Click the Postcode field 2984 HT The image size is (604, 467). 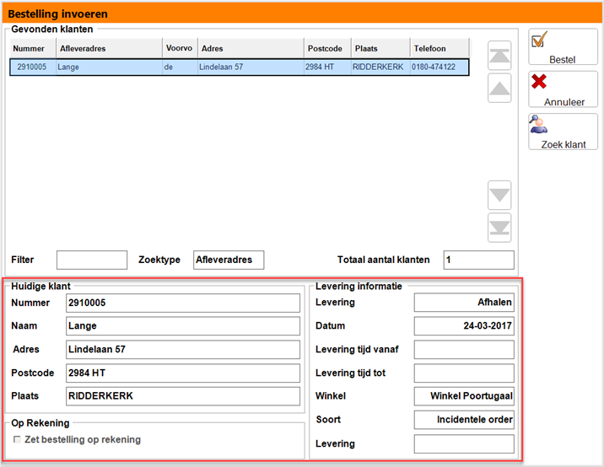183,373
